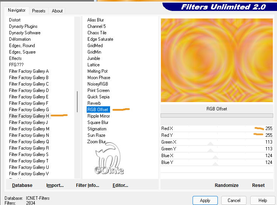Image resolution: width=277 pixels, height=205 pixels.
Task: Select Filter Factory Gallery G
Action: click(x=29, y=110)
